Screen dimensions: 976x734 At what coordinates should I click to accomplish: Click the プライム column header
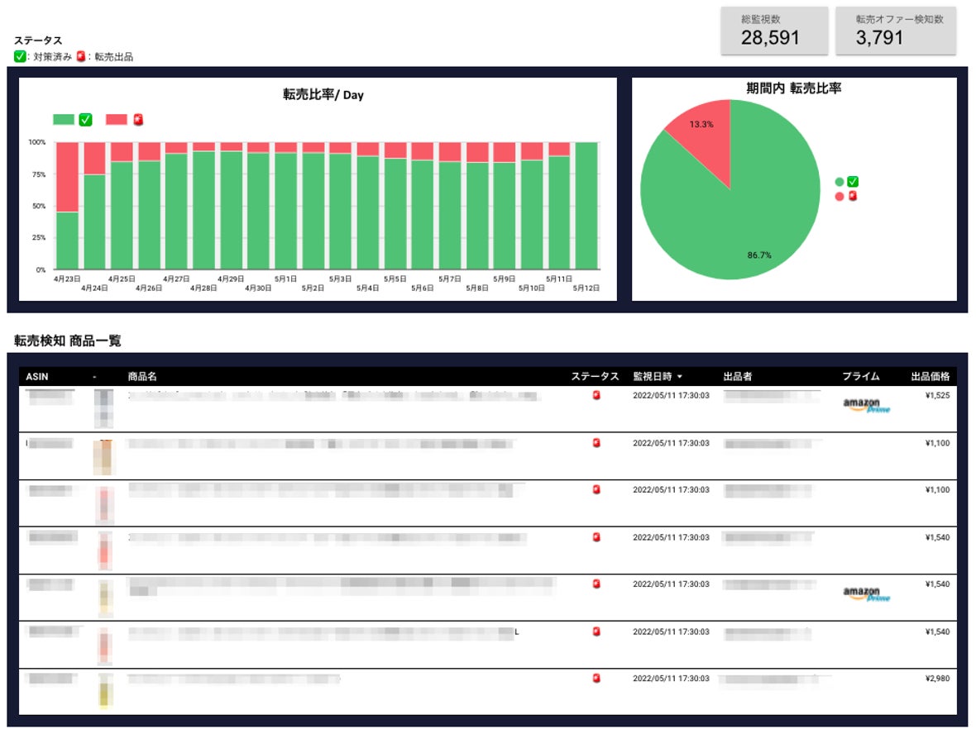pos(861,376)
